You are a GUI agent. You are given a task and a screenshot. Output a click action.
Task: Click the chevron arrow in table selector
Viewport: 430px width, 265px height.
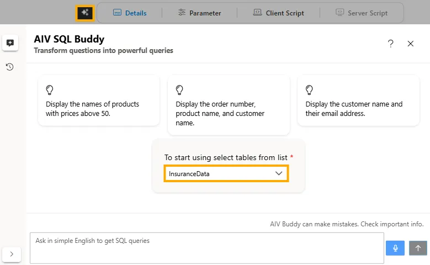click(279, 173)
